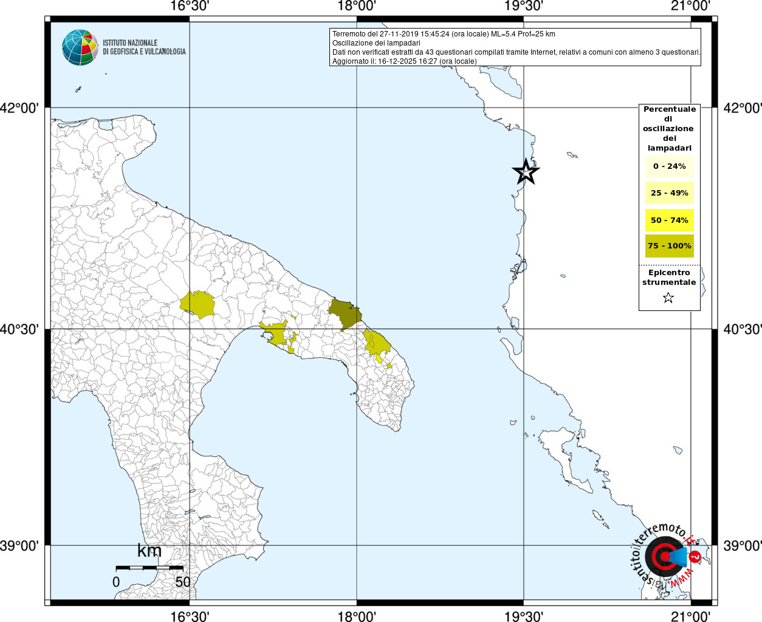762x622 pixels.
Task: Click the 25 - 49% legend swatch
Action: (x=669, y=193)
